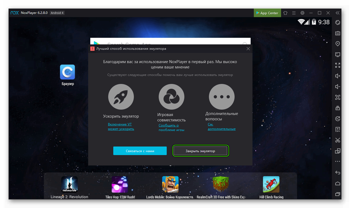Open the App Center button
This screenshot has height=208, width=350.
(267, 13)
